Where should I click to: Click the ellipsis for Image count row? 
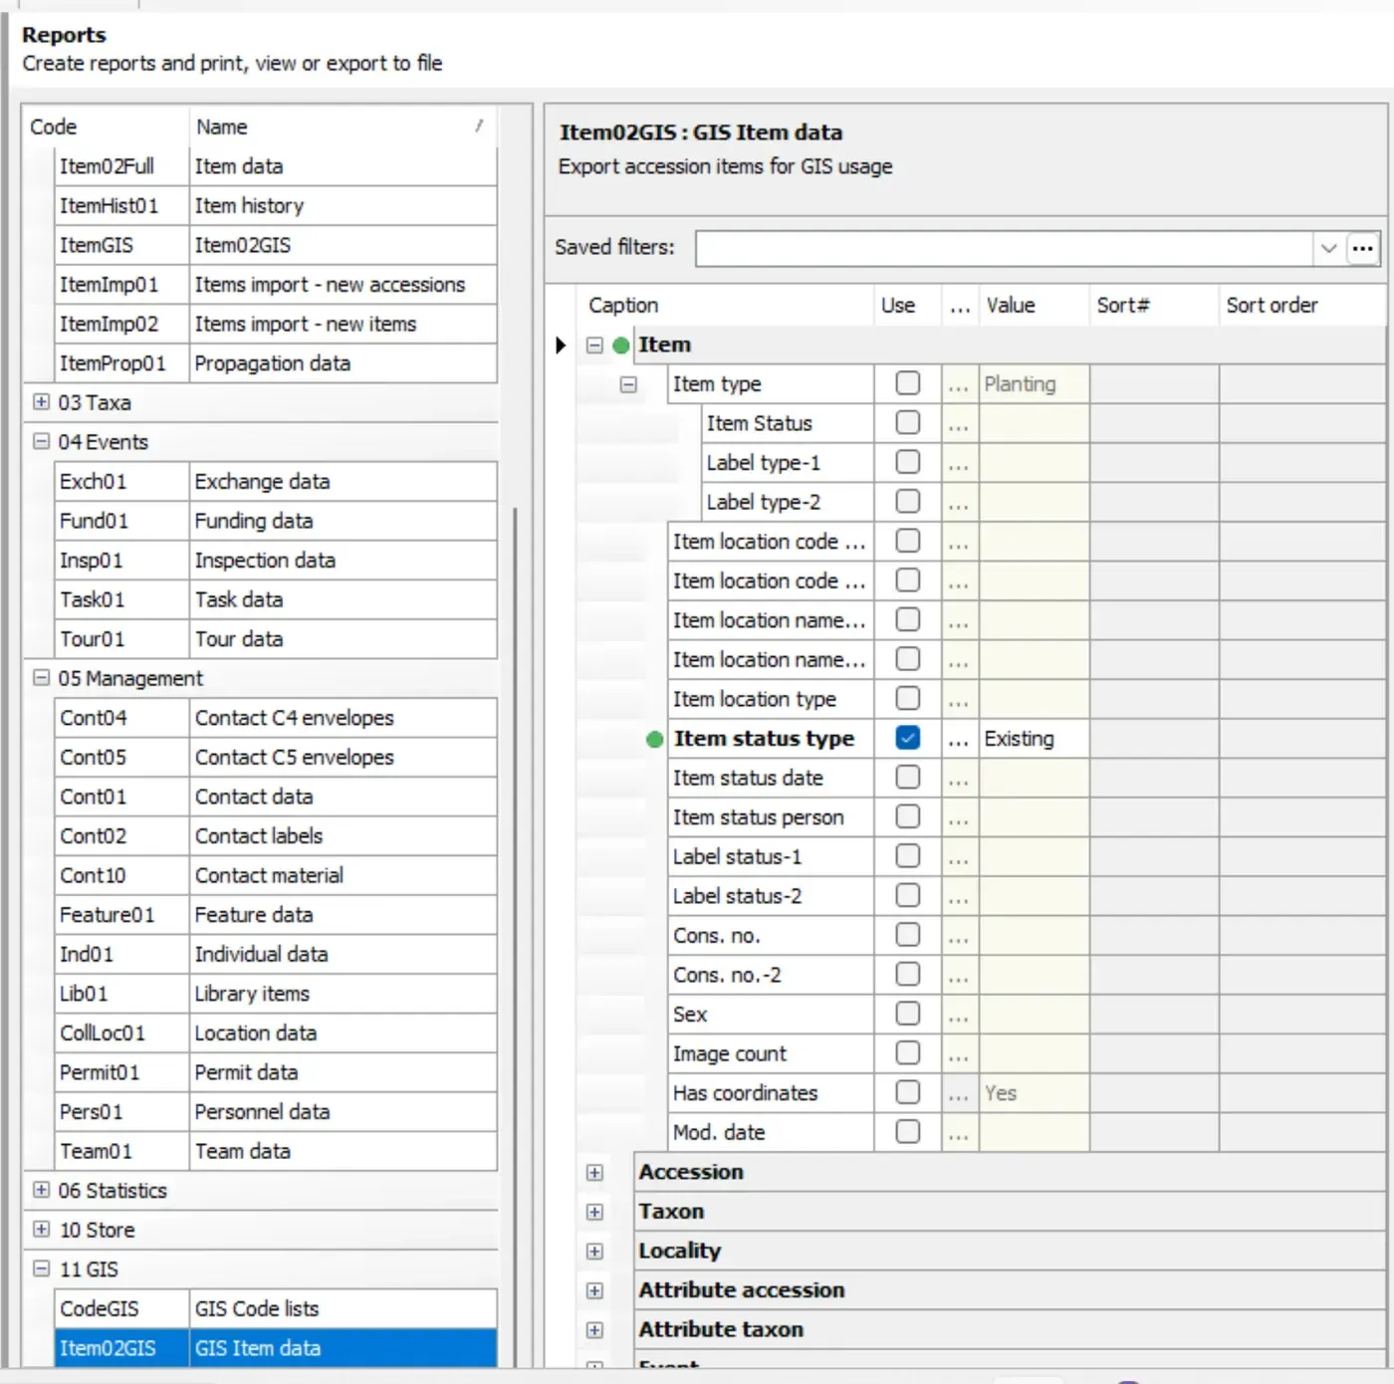point(959,1055)
